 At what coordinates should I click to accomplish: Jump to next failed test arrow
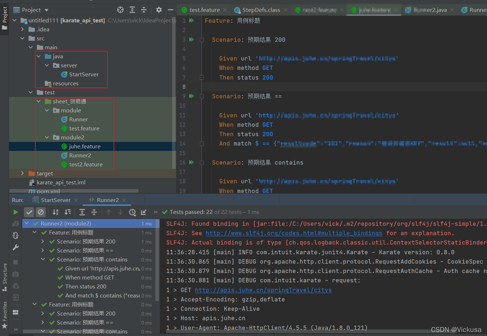[120, 212]
